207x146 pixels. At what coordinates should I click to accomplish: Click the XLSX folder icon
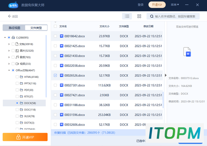pos(21,116)
